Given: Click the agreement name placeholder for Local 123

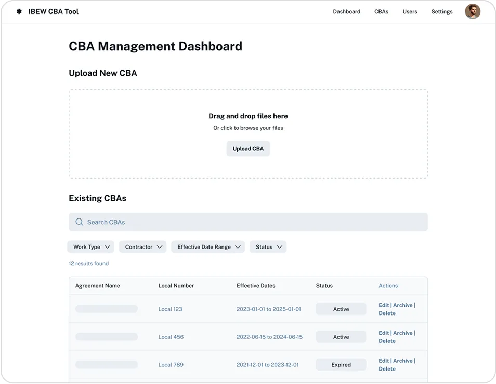Looking at the screenshot, I should (107, 309).
